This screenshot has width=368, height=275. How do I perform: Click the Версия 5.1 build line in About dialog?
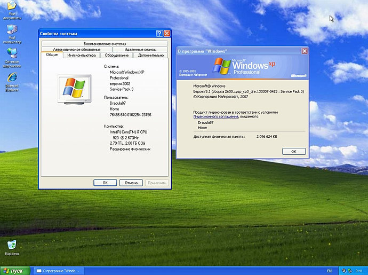click(x=249, y=91)
